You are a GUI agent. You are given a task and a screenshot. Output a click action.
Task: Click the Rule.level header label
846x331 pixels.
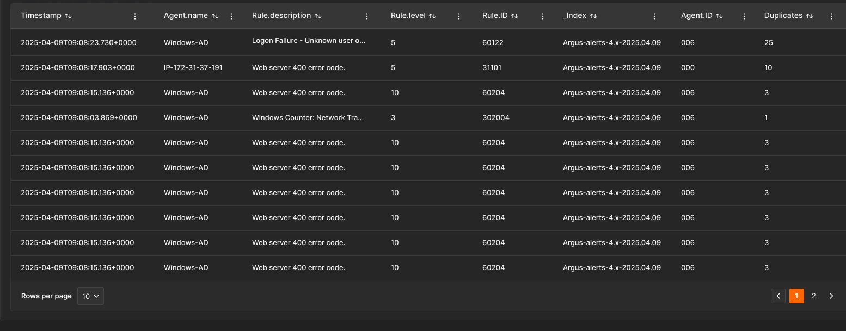(x=408, y=16)
